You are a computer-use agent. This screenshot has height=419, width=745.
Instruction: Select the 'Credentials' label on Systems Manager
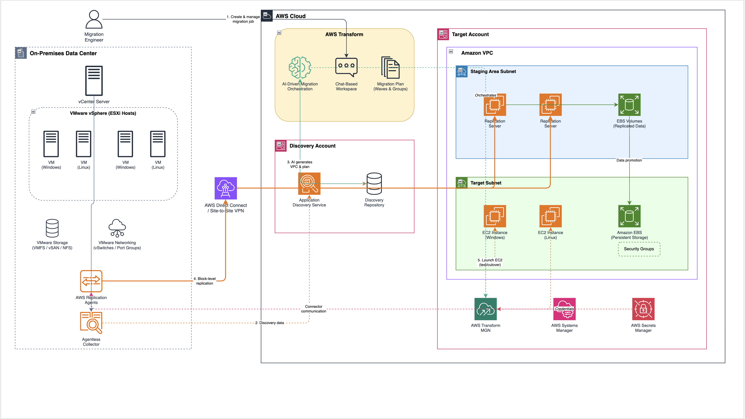click(564, 309)
